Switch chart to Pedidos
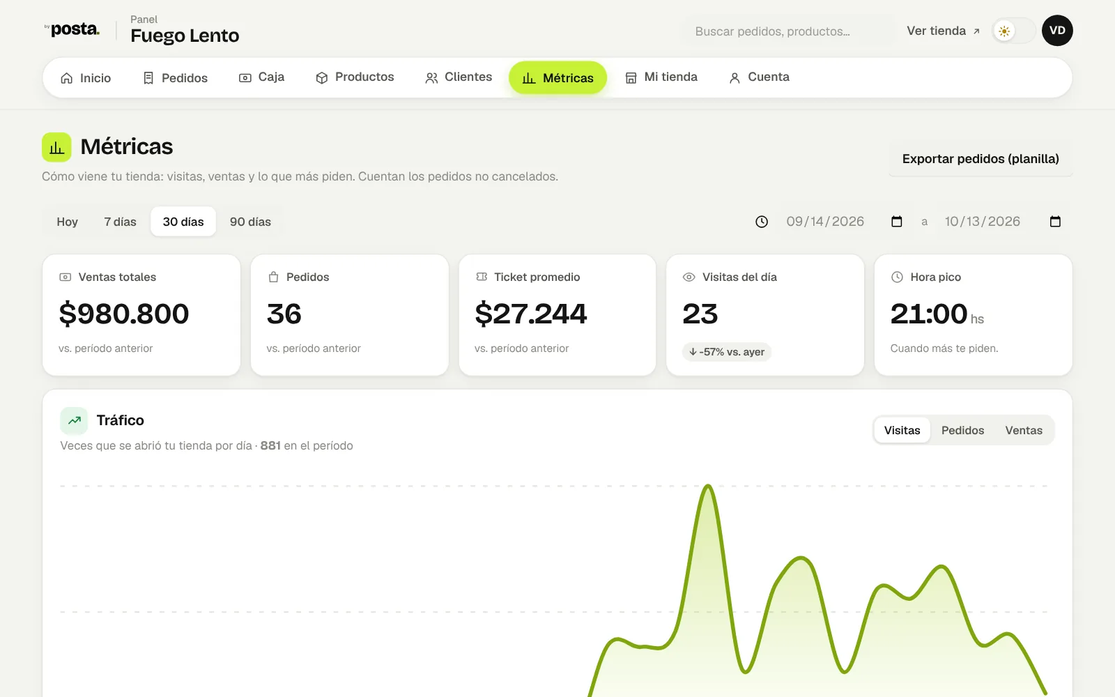The height and width of the screenshot is (697, 1115). click(x=962, y=430)
